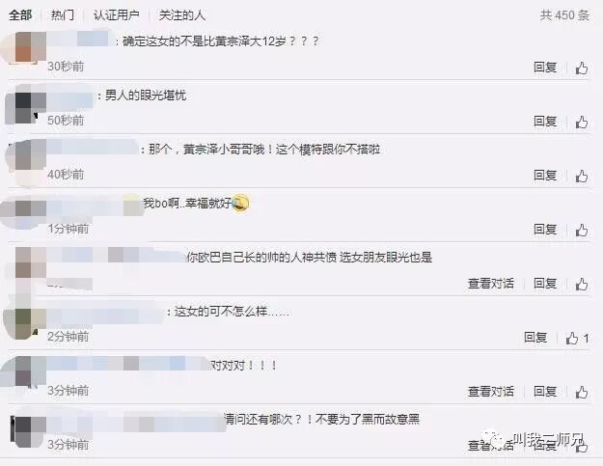The width and height of the screenshot is (603, 466).
Task: Reply to the 这女的可不怎么样 comment
Action: pyautogui.click(x=535, y=338)
